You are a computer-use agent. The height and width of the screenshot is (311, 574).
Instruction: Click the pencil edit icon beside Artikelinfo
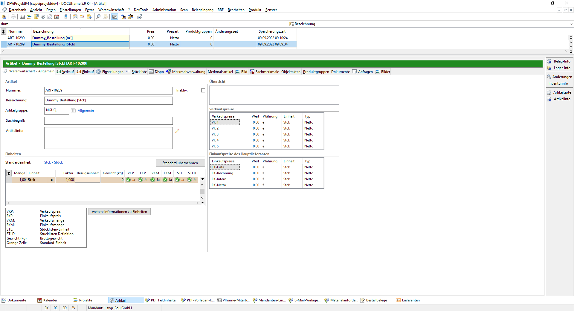coord(177,131)
